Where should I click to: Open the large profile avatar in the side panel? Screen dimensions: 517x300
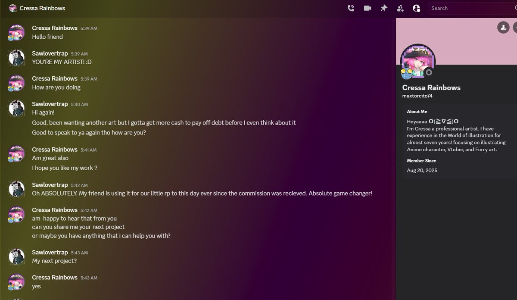(x=418, y=61)
